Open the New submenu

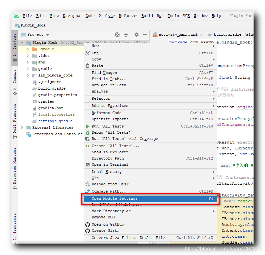(x=150, y=46)
